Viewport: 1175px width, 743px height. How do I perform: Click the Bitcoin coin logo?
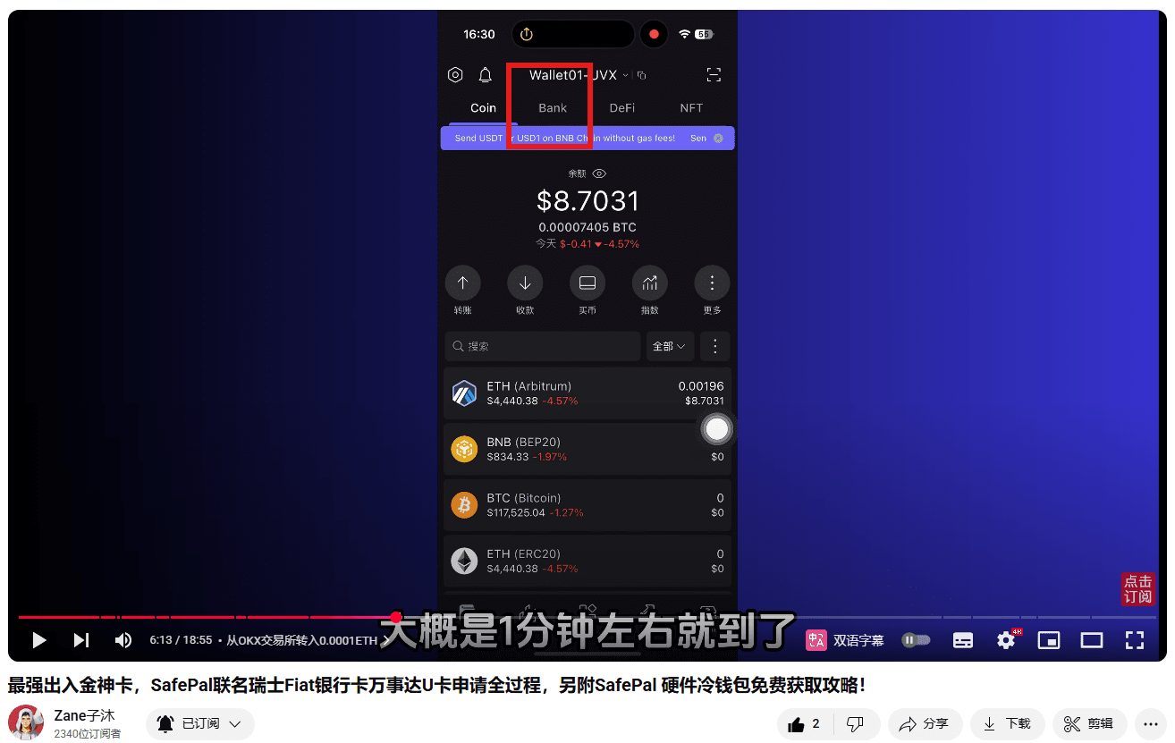pyautogui.click(x=464, y=505)
